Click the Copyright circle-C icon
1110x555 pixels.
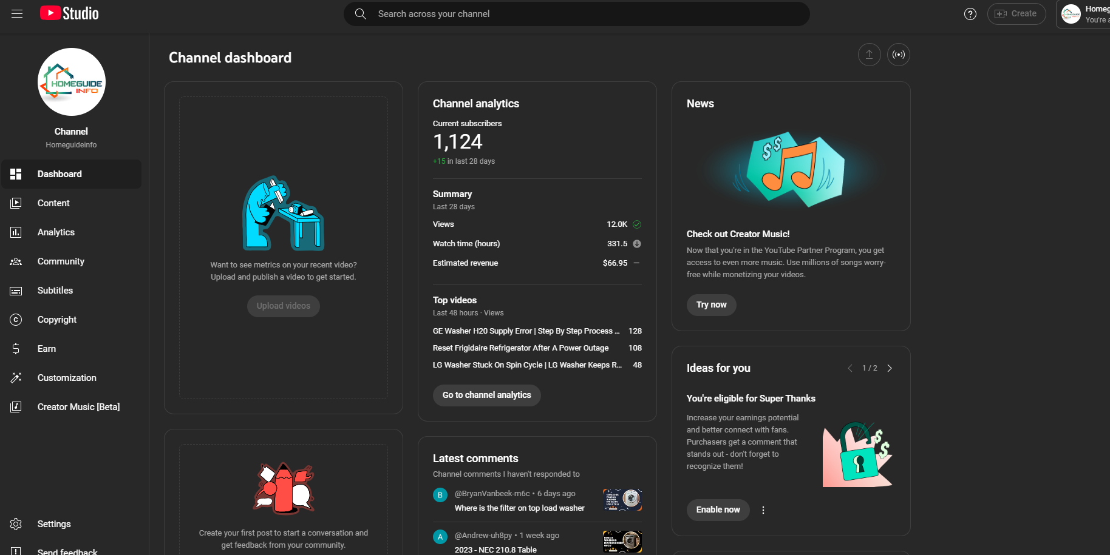click(x=16, y=320)
